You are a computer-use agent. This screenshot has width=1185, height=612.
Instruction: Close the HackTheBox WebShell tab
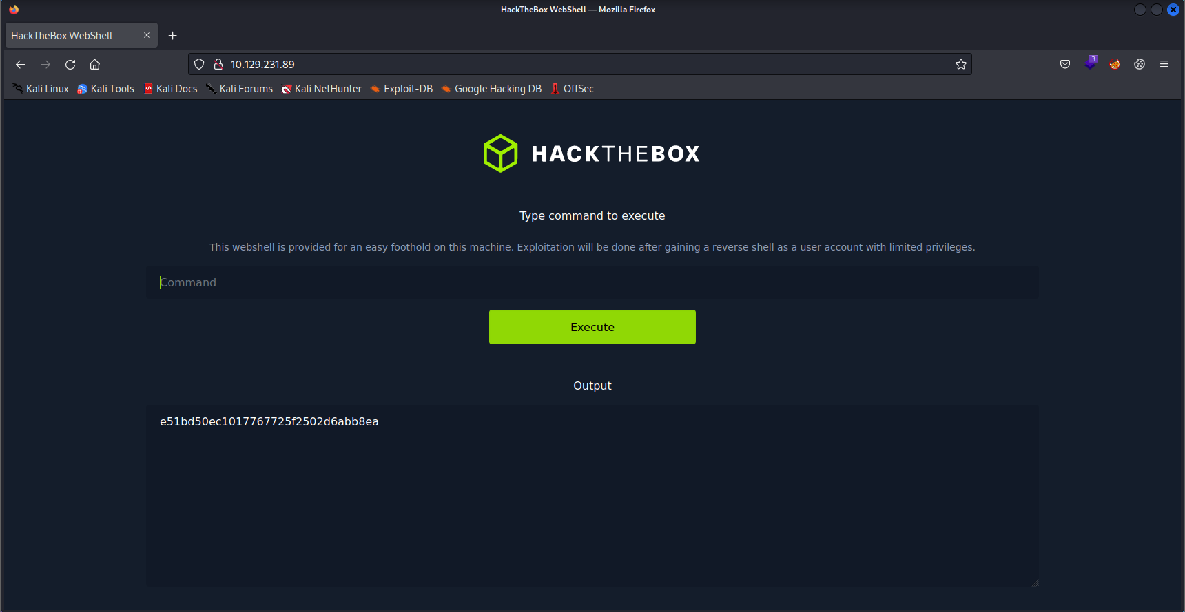point(147,35)
